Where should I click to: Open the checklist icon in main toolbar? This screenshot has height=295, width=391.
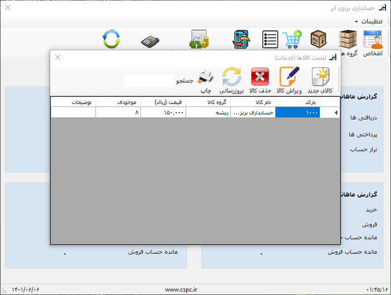click(270, 39)
